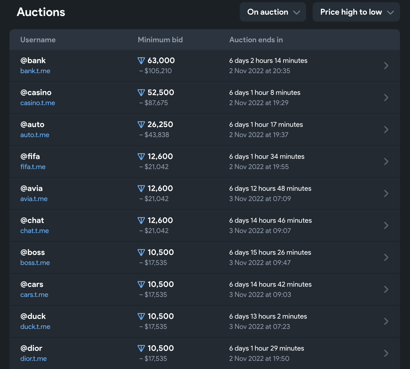The height and width of the screenshot is (369, 410).
Task: Open @avia auction via its right chevron
Action: click(386, 193)
